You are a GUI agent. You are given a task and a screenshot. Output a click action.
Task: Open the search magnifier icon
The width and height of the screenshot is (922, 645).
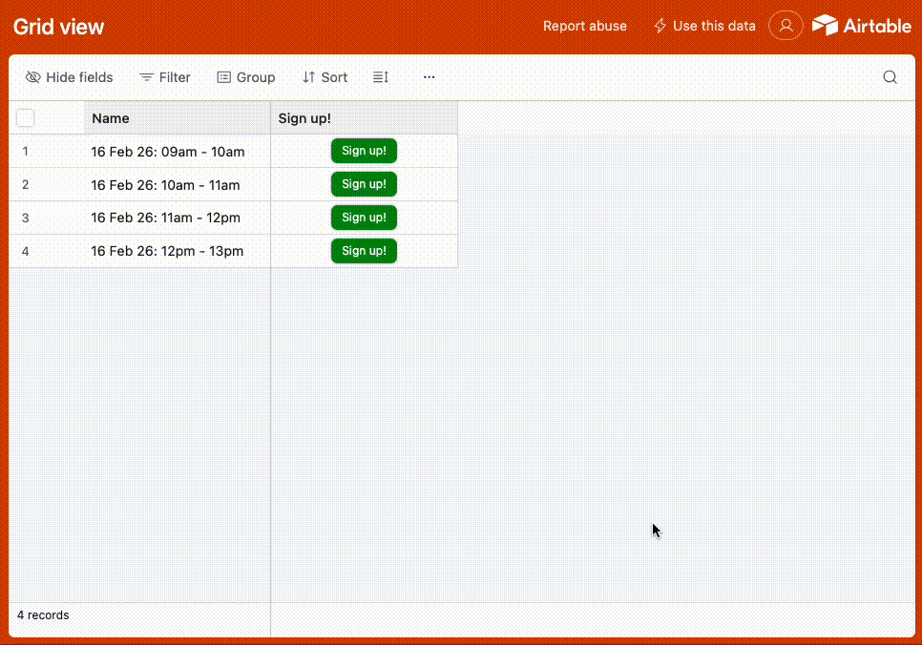pyautogui.click(x=890, y=77)
